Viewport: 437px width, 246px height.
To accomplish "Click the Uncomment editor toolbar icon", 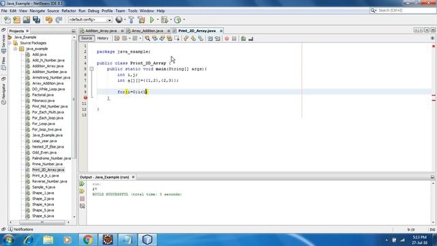I will tap(251, 38).
